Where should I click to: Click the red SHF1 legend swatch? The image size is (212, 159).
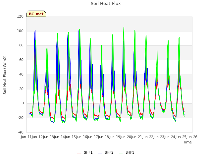(x=79, y=153)
